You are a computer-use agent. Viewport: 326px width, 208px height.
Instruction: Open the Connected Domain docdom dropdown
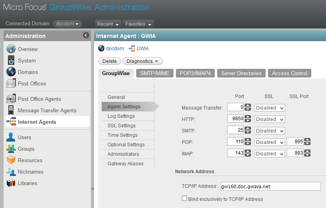pos(68,24)
